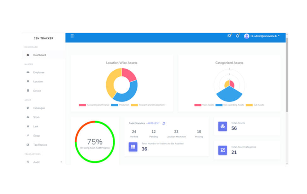Select Employee in the sidebar
This screenshot has height=194, width=307.
[39, 73]
